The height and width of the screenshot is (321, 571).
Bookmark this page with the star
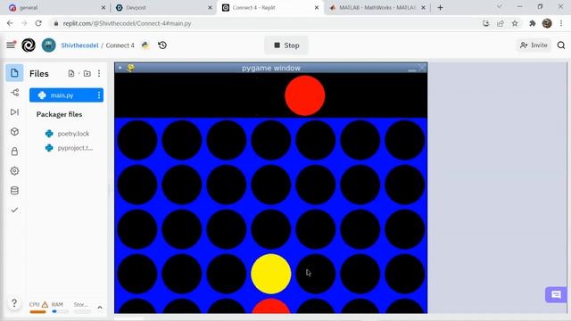coord(515,23)
